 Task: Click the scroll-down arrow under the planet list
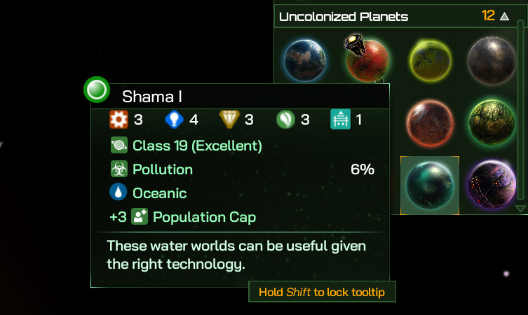point(520,208)
